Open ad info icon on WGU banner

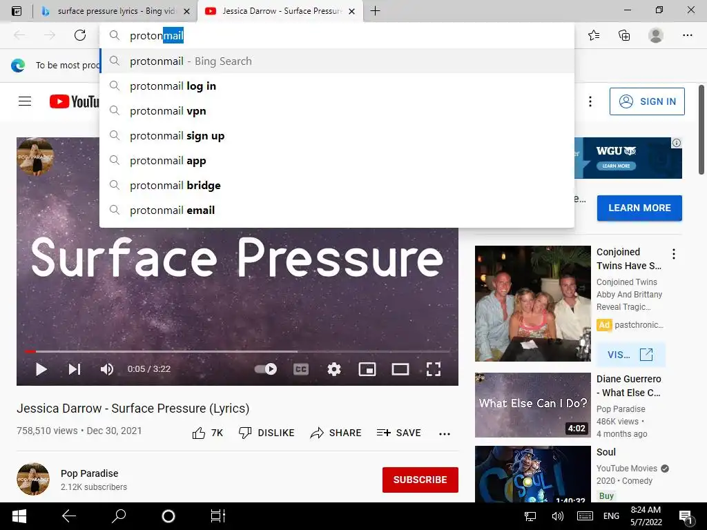677,143
